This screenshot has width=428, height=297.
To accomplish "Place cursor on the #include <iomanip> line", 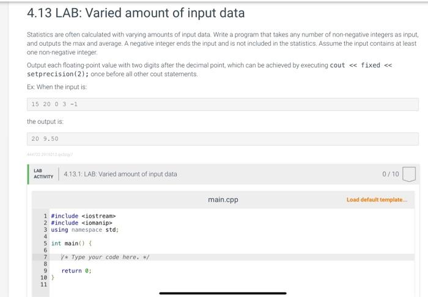I will pos(82,223).
